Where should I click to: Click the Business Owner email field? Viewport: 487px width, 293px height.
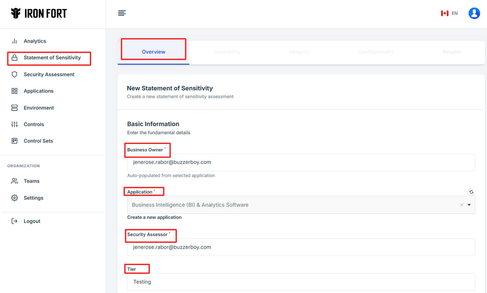click(x=301, y=163)
